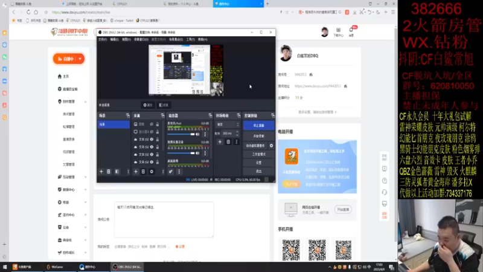Click 开始直播 web streaming button on Douyu
483x272 pixels.
pos(343,210)
